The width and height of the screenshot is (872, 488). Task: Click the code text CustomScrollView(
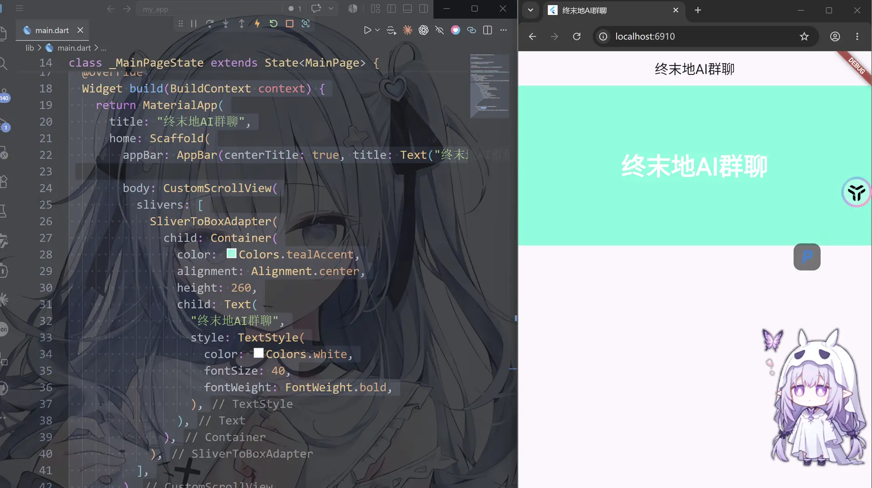pos(220,188)
